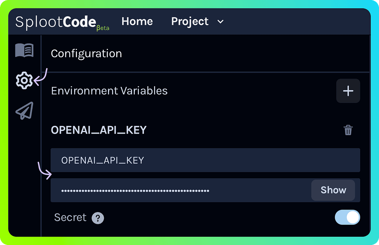Go to the Home menu item
This screenshot has width=379, height=245.
137,21
